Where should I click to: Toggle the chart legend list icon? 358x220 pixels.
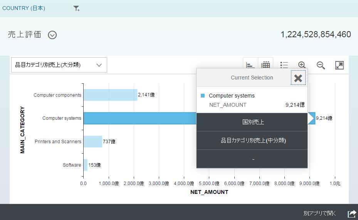pyautogui.click(x=284, y=65)
